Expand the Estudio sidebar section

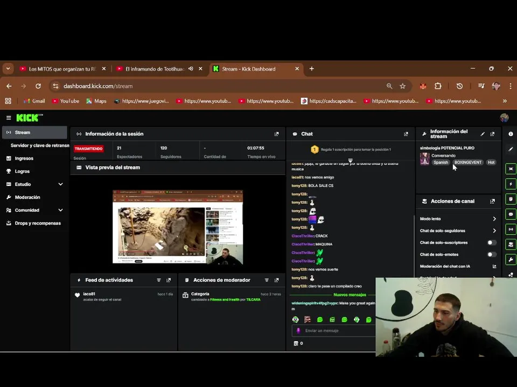[x=60, y=184]
